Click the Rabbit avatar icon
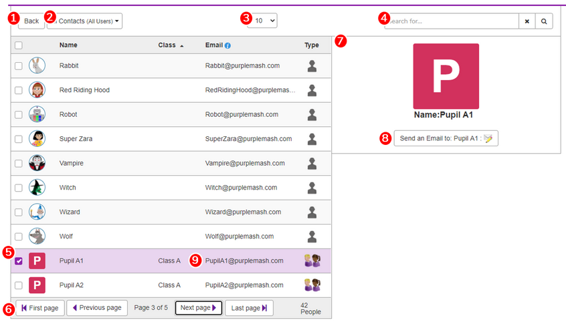This screenshot has width=566, height=326. [x=37, y=65]
